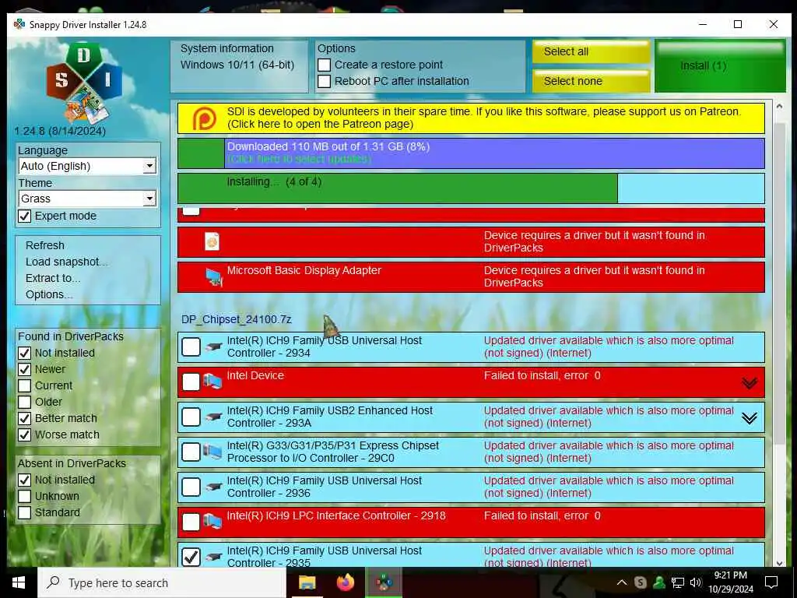Click the taskbar clock showing 9:21 PM

pos(730,582)
